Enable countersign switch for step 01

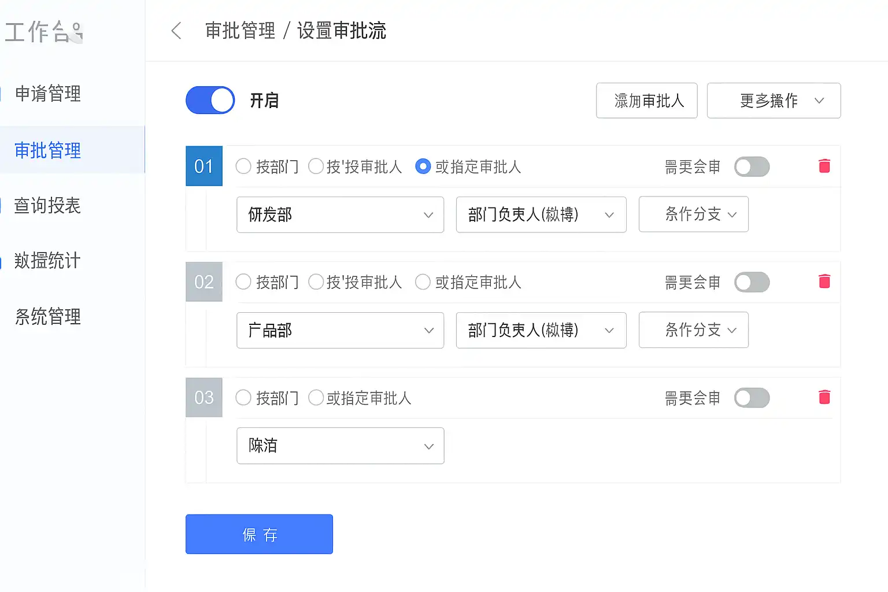coord(752,167)
